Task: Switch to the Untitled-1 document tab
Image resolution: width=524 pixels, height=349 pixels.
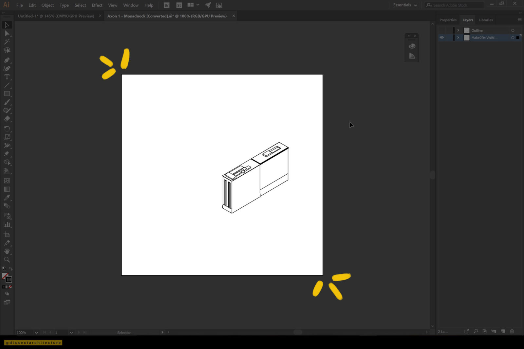Action: pos(56,16)
